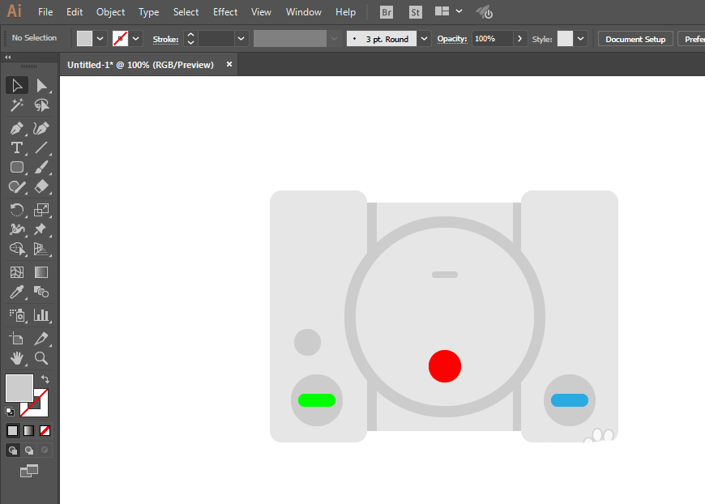The height and width of the screenshot is (504, 705).
Task: Click the large fill color swatch in toolbox
Action: pos(19,388)
